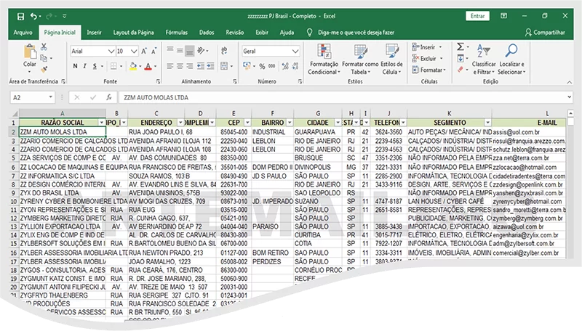The image size is (582, 331).
Task: Open the Arial font name dropdown
Action: coord(111,51)
